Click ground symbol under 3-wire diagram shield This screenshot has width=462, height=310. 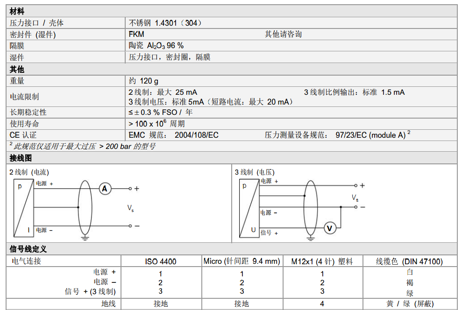(310, 238)
